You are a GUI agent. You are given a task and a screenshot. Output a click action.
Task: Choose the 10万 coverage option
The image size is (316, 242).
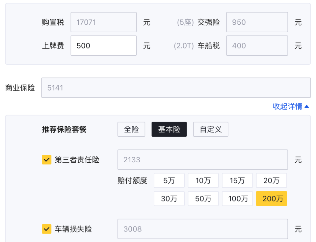[203, 180]
